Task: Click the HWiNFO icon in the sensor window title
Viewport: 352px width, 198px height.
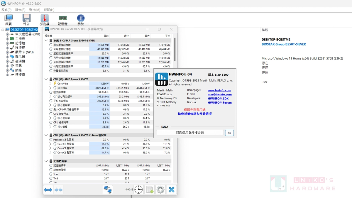Action: pos(47,29)
